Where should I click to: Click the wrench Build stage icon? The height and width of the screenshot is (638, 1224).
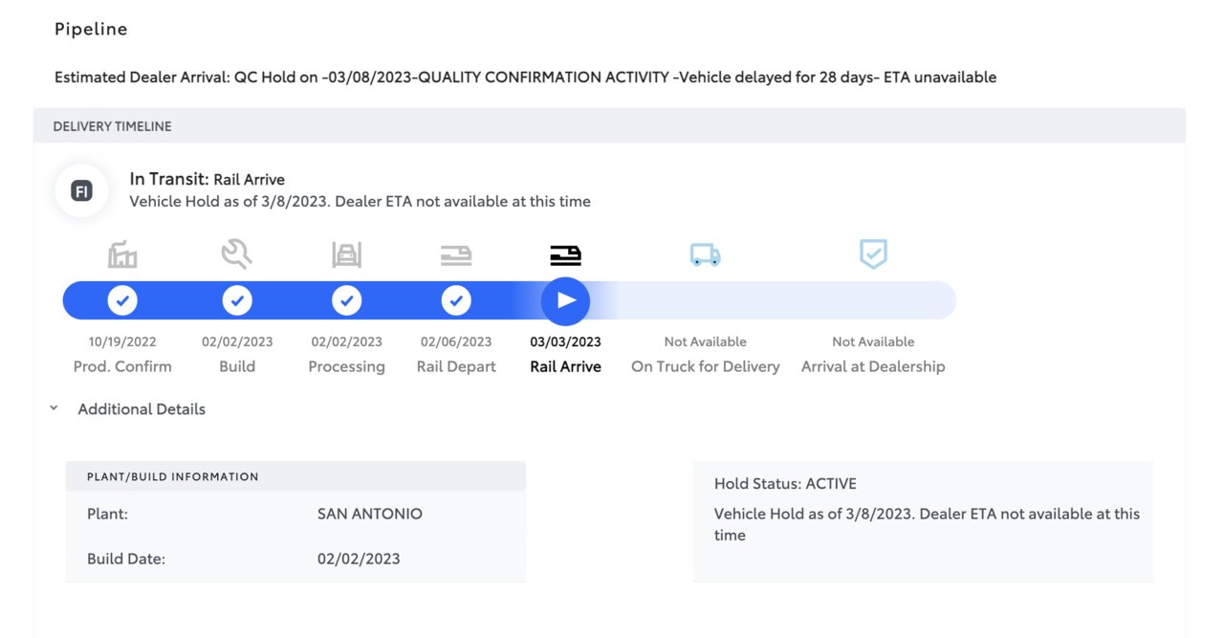(236, 253)
